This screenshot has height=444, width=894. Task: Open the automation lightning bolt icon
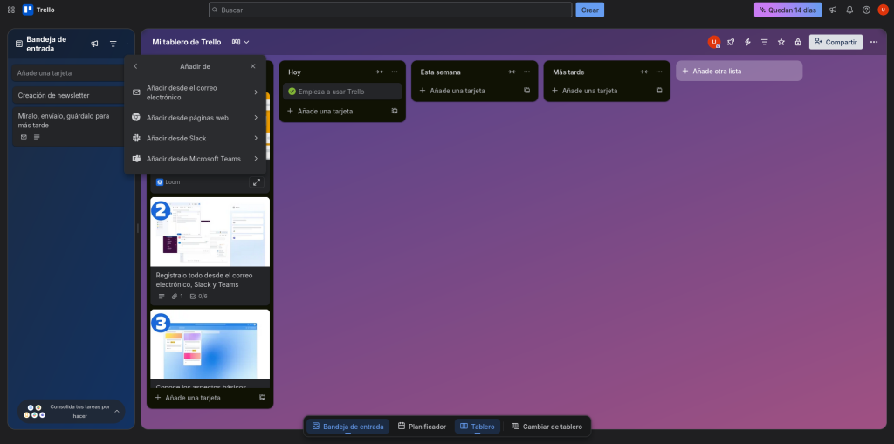tap(747, 42)
